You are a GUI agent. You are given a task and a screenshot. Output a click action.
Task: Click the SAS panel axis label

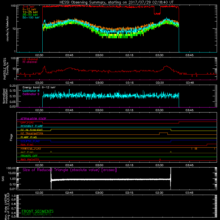3,179
